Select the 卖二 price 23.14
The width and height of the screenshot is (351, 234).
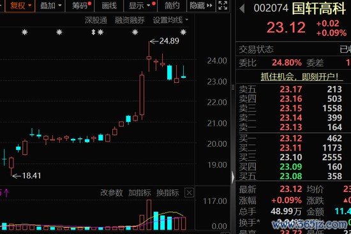[x=291, y=118]
